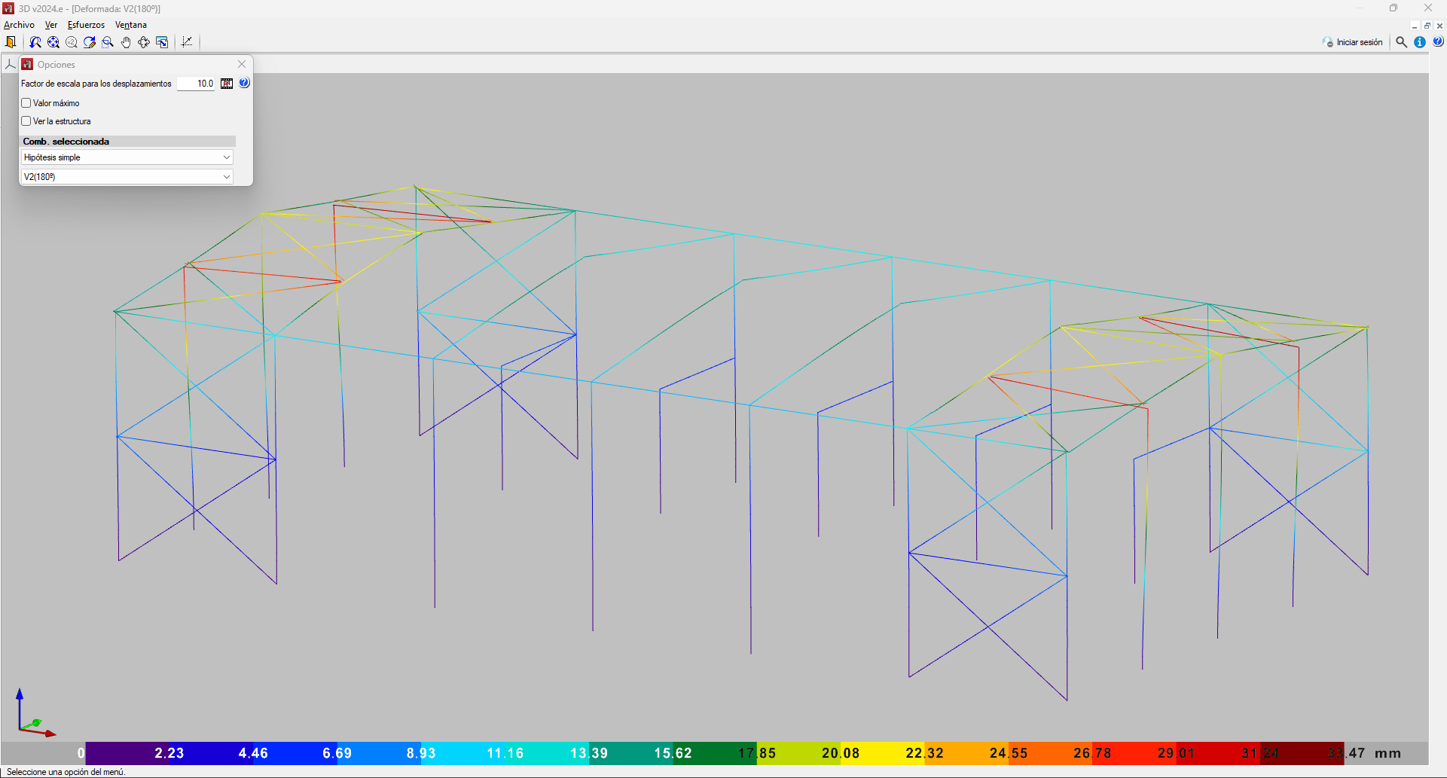Click the deformation animation film icon
Image resolution: width=1447 pixels, height=778 pixels.
(227, 84)
